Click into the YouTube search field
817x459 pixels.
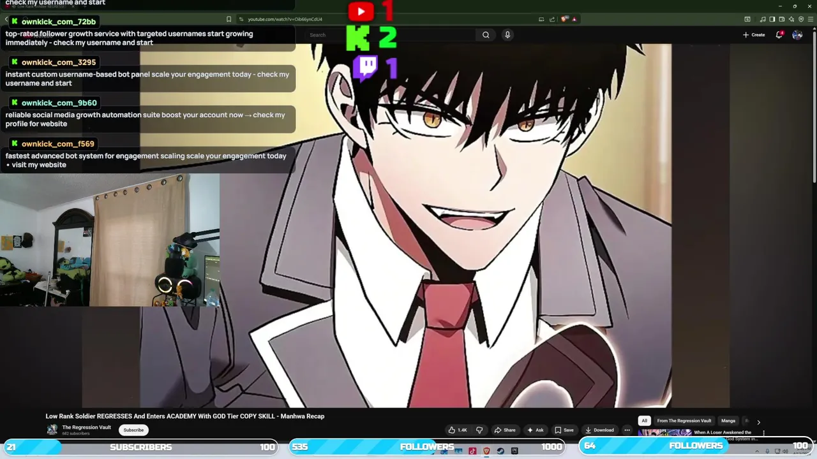coord(389,35)
